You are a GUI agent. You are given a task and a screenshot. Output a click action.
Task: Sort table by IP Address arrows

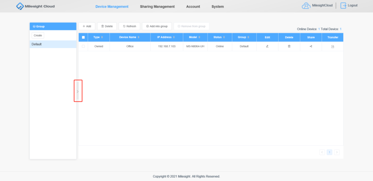(x=174, y=37)
